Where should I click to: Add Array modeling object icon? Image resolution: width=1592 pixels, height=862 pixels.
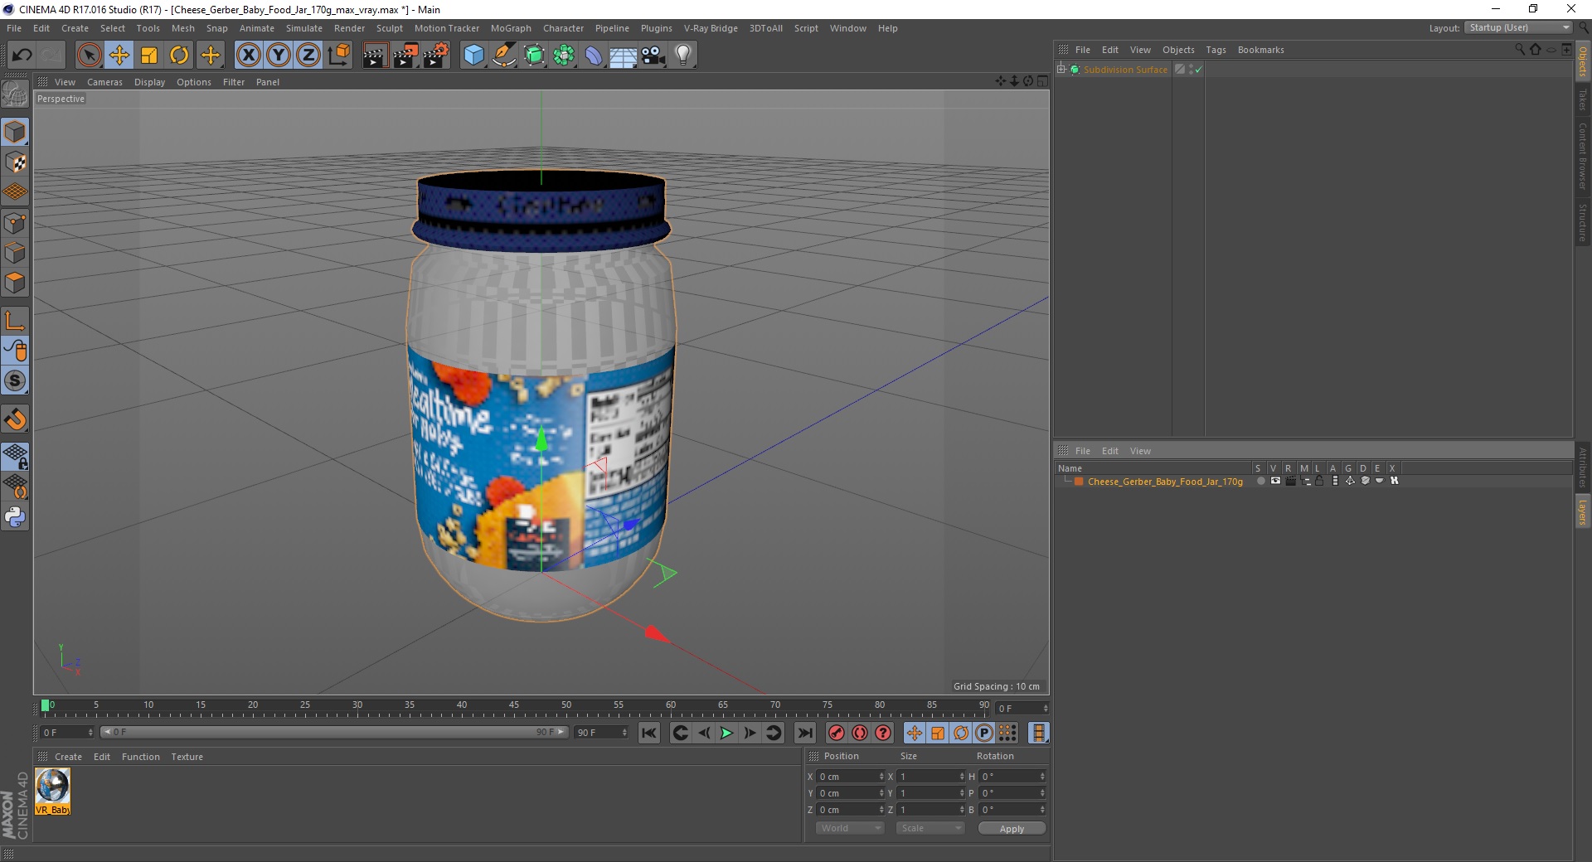(564, 56)
